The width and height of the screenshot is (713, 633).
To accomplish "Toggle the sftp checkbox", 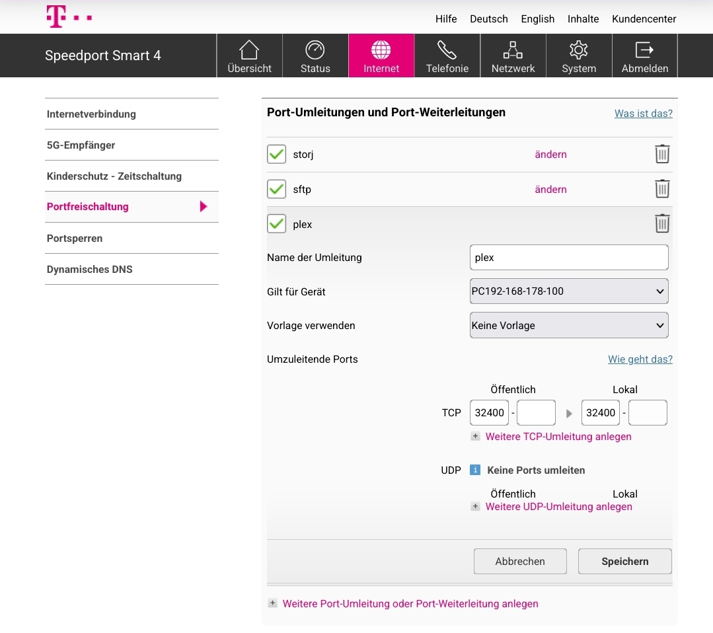I will tap(276, 189).
